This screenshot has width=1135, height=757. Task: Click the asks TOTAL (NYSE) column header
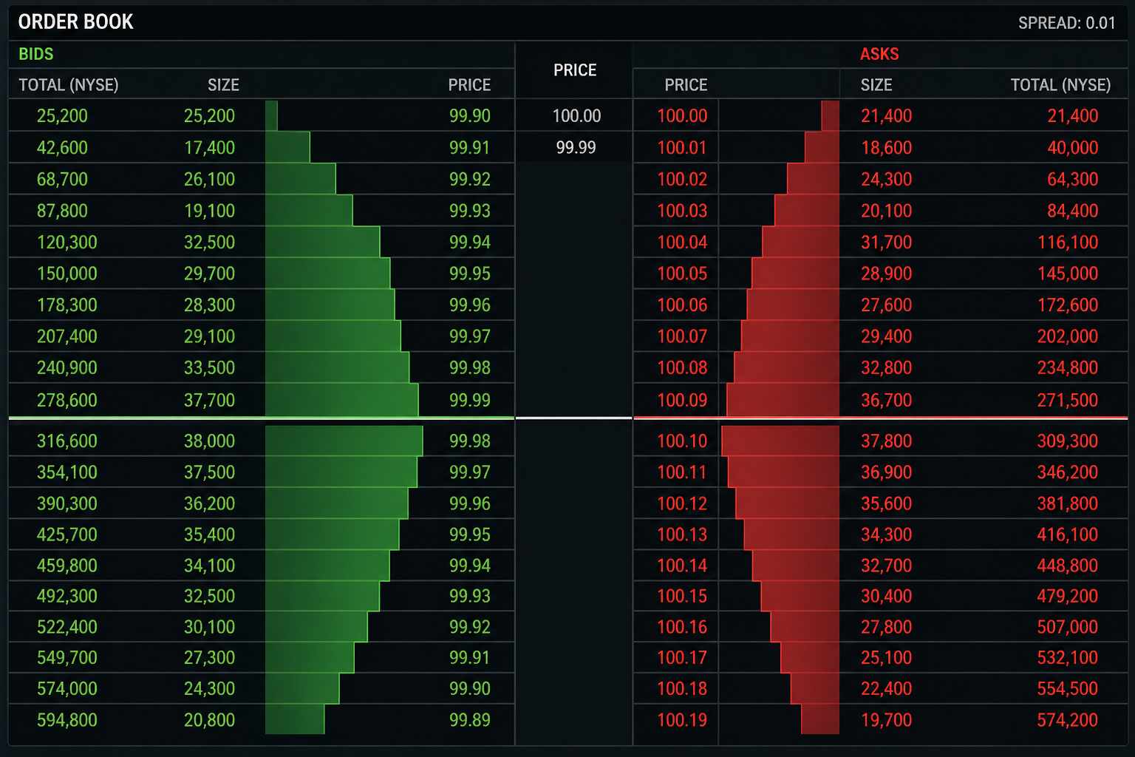pyautogui.click(x=1060, y=85)
